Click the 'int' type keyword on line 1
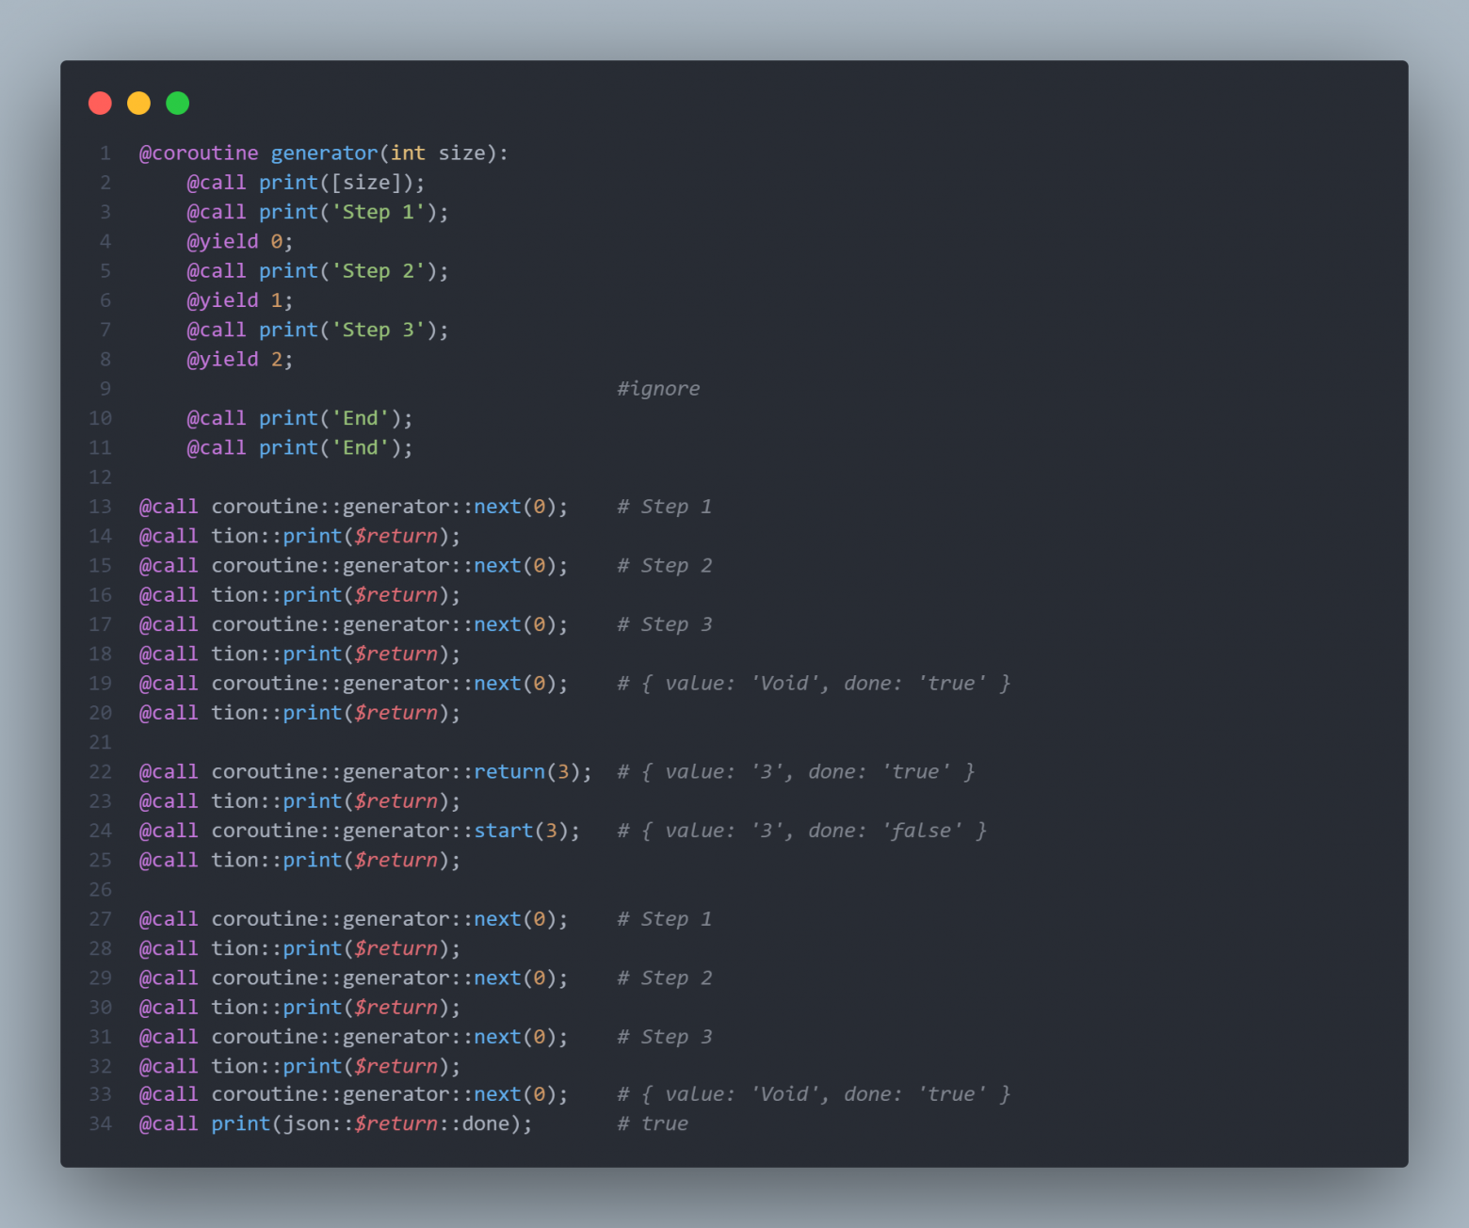 coord(408,153)
